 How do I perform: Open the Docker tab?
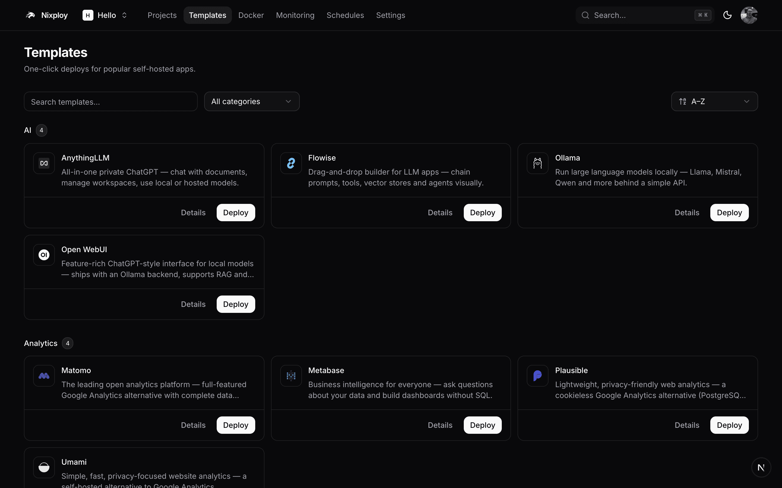pyautogui.click(x=251, y=15)
